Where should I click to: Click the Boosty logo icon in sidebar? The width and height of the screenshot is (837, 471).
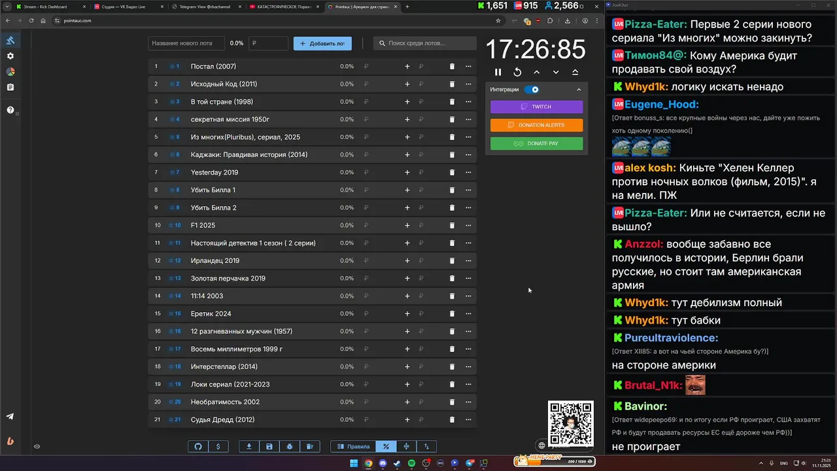click(x=10, y=441)
